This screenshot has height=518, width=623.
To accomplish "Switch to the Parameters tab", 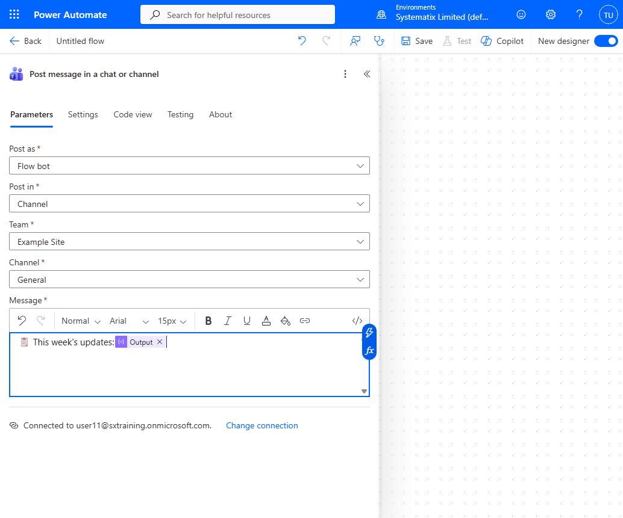I will pos(31,115).
